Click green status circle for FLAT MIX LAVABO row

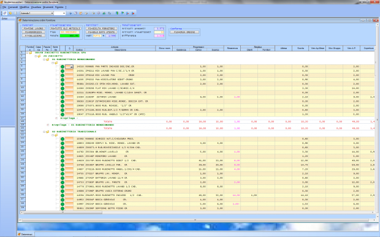click(x=63, y=88)
